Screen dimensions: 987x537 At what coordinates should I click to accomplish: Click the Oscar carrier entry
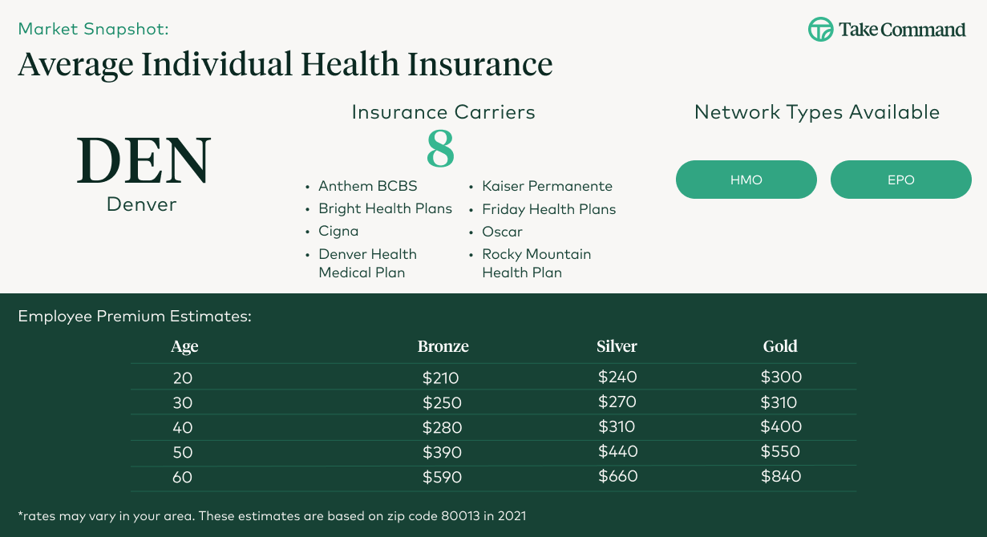pos(502,232)
